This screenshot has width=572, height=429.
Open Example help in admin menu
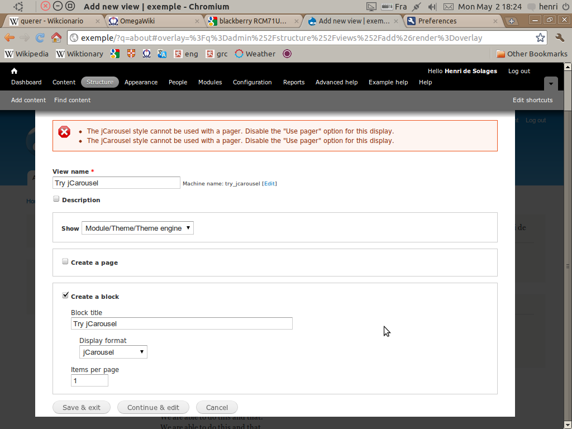[x=388, y=82]
